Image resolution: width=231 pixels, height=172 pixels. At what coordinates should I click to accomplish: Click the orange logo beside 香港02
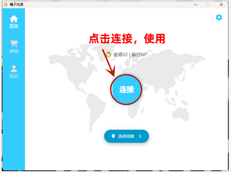tap(108, 54)
